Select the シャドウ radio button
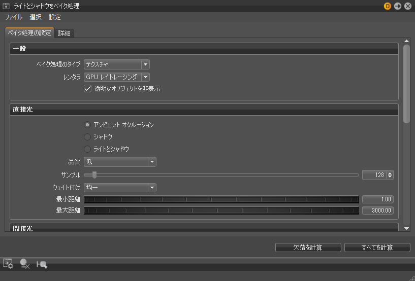 click(x=87, y=136)
